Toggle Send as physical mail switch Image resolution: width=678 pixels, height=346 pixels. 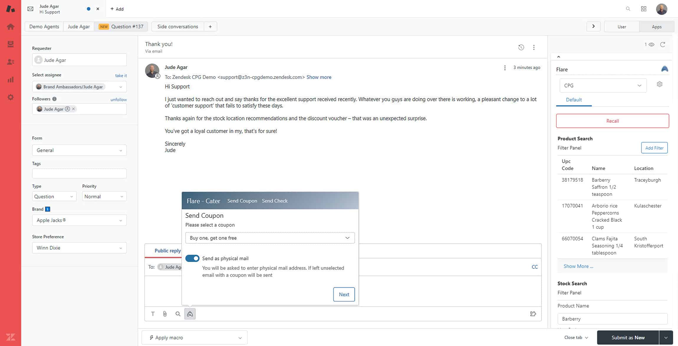click(192, 258)
